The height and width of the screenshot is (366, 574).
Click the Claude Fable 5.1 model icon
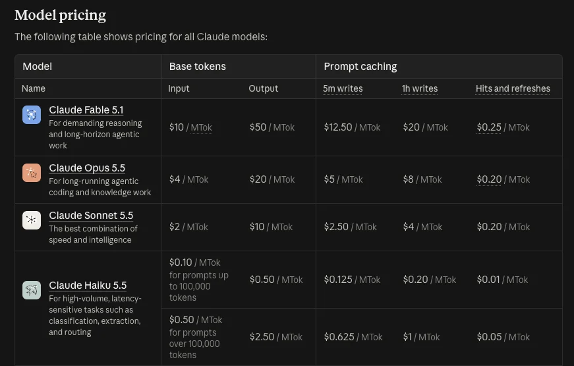pos(32,115)
